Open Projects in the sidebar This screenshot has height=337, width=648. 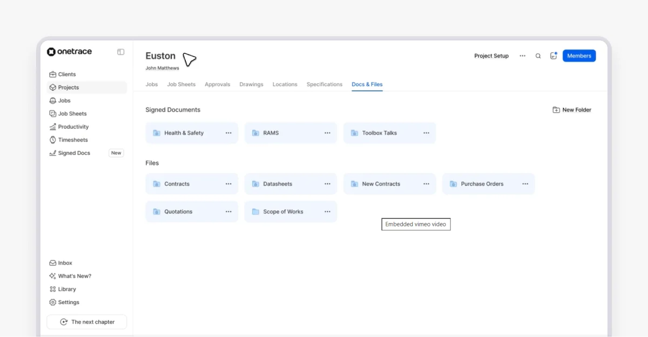click(x=86, y=87)
